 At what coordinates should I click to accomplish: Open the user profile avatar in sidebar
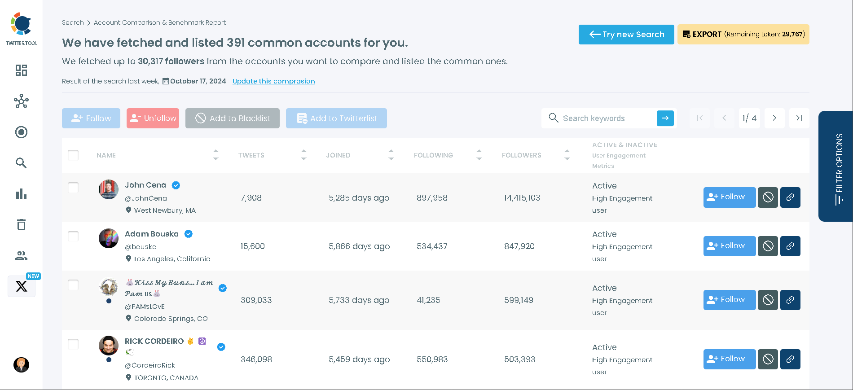pos(21,365)
